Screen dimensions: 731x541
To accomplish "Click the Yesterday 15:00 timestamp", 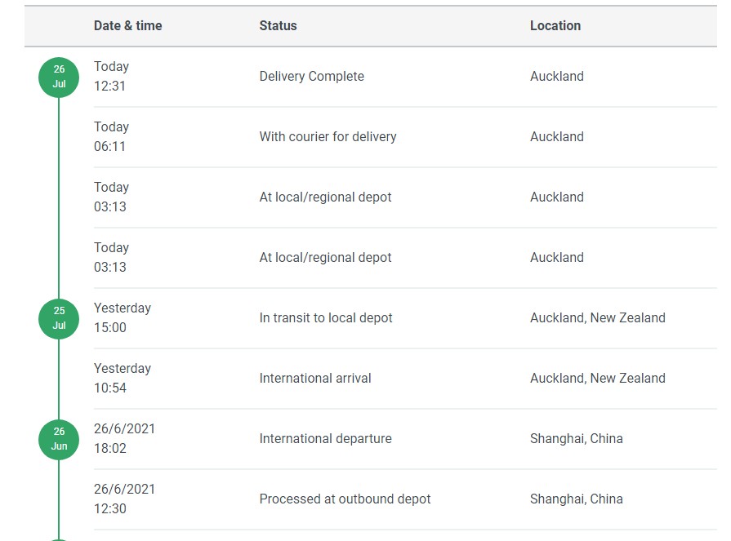I will point(123,318).
